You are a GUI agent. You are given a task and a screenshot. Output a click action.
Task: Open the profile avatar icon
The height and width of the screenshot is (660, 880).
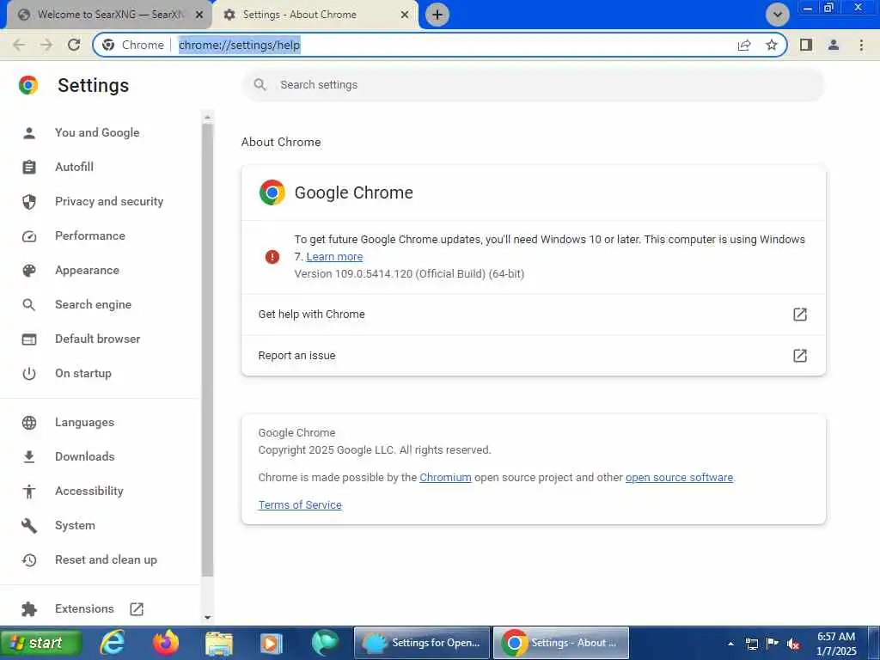(x=834, y=45)
